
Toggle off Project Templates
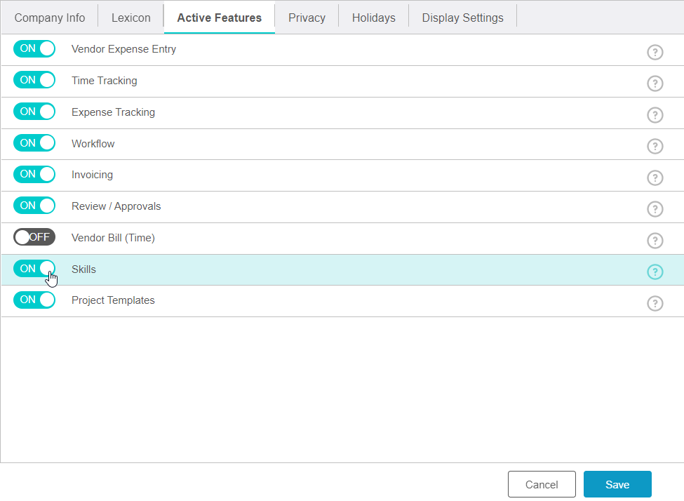(34, 300)
